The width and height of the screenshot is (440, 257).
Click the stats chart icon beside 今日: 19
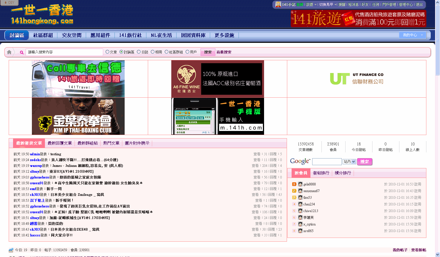(11, 250)
